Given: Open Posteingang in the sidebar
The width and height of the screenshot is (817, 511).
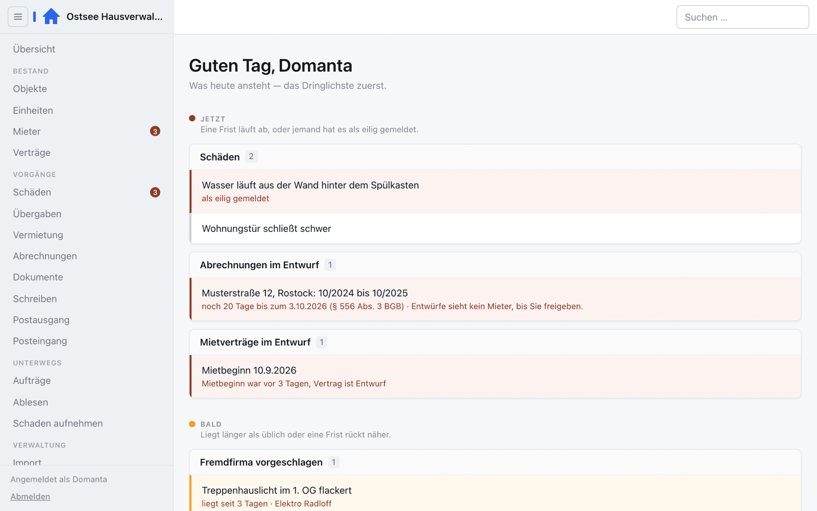Looking at the screenshot, I should pyautogui.click(x=40, y=341).
